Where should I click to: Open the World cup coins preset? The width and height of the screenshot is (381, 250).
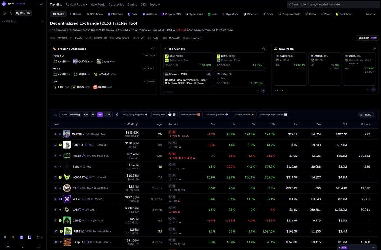(217, 115)
